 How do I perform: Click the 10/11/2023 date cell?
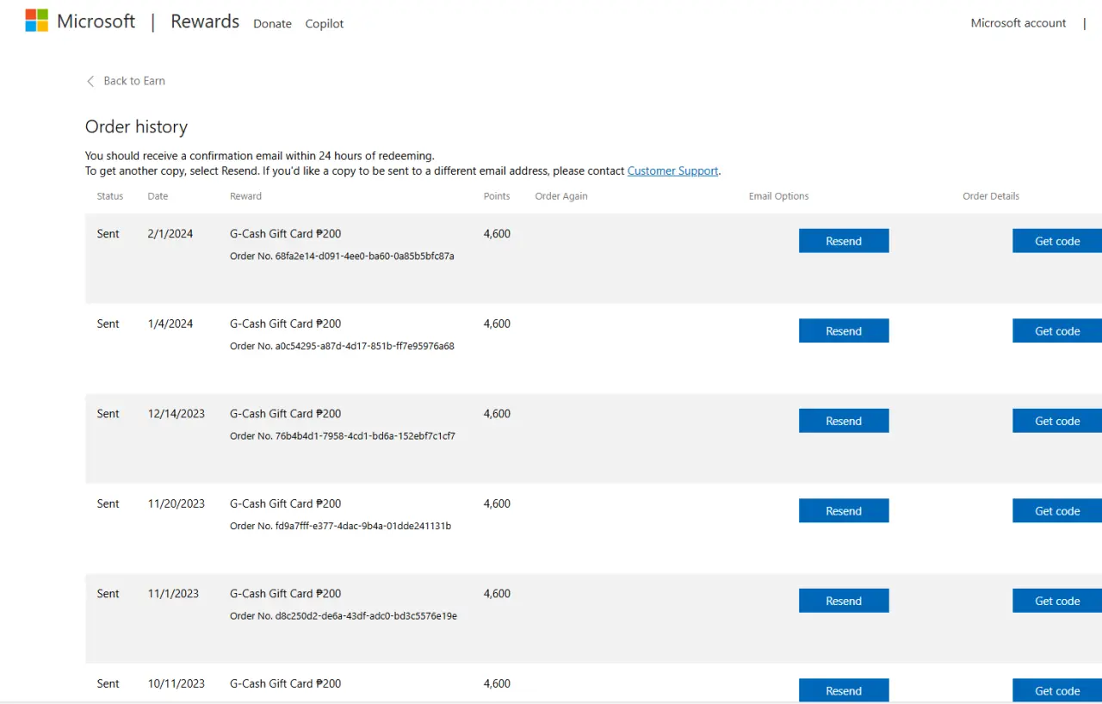(x=176, y=684)
